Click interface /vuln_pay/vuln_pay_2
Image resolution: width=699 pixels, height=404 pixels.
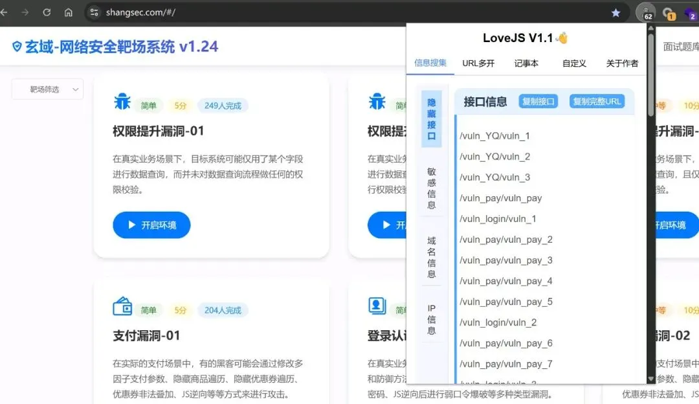coord(506,240)
